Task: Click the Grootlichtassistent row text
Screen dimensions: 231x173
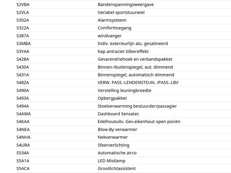Action: pyautogui.click(x=117, y=168)
